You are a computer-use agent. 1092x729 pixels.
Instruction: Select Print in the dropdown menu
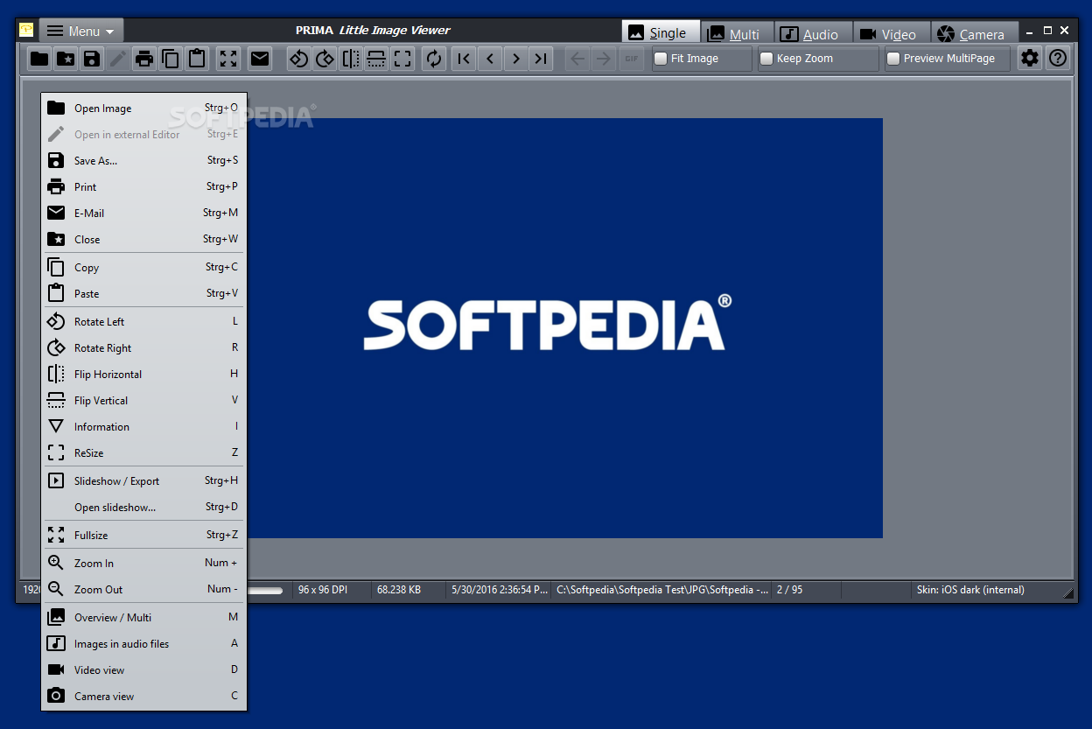click(x=144, y=187)
